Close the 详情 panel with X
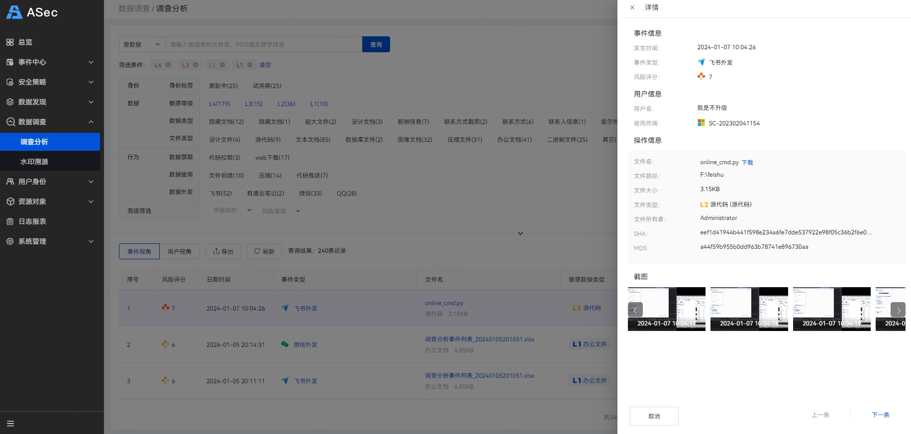 [632, 7]
